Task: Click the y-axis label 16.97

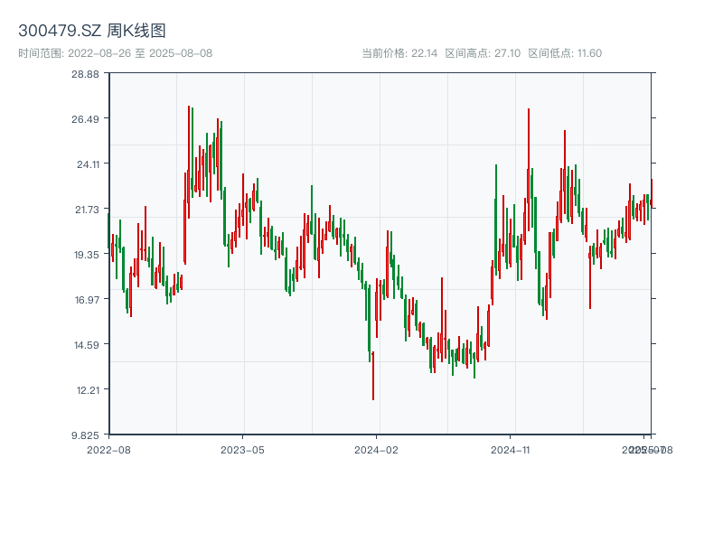Action: pyautogui.click(x=87, y=300)
